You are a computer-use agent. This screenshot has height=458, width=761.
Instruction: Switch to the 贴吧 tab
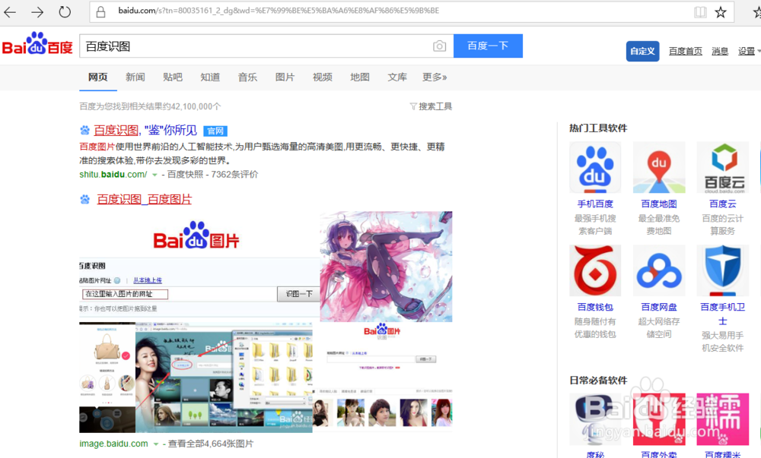(173, 77)
